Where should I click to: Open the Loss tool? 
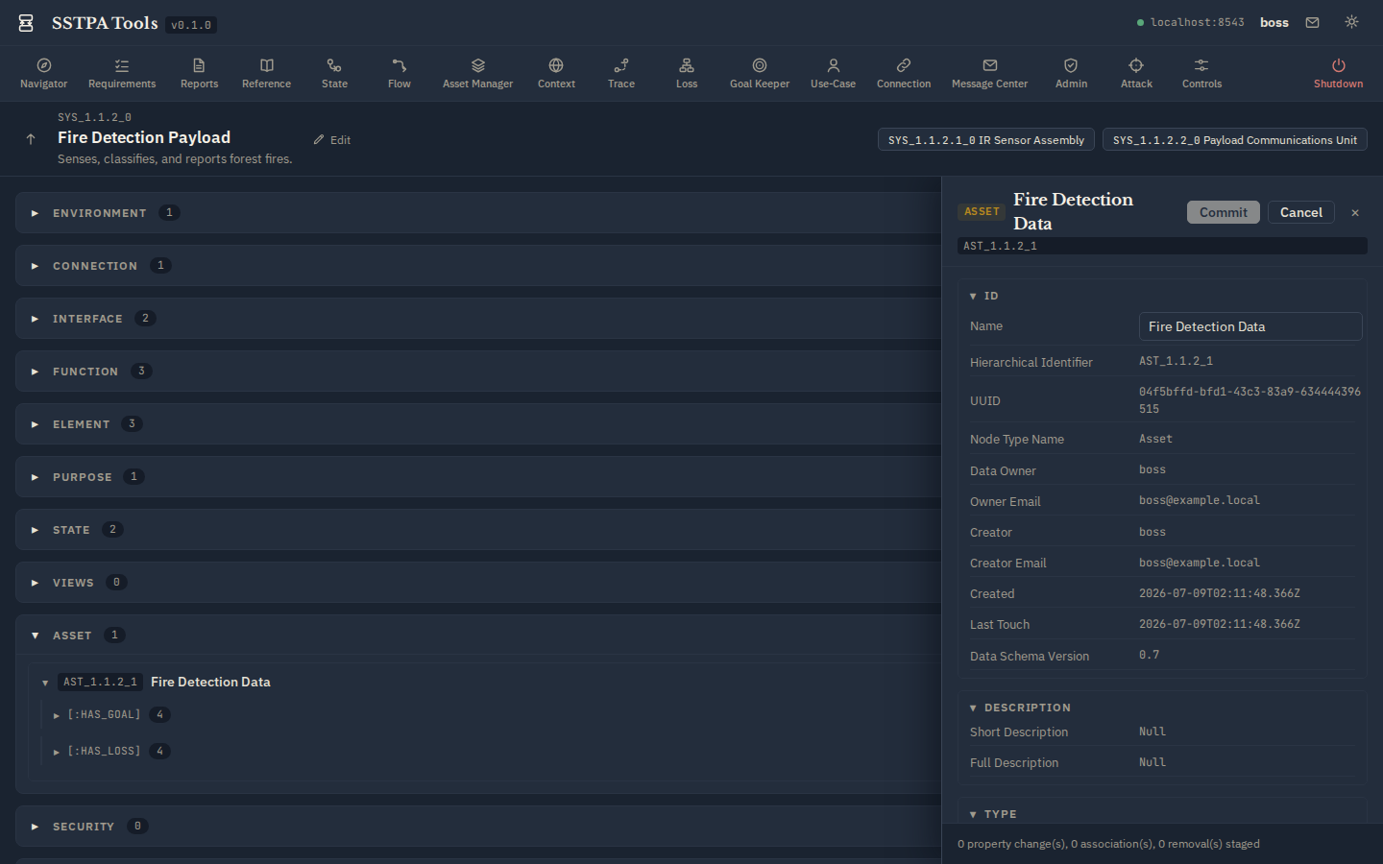point(687,73)
